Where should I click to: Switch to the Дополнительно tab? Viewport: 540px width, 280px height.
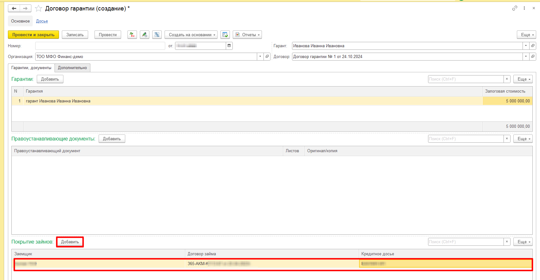click(72, 68)
